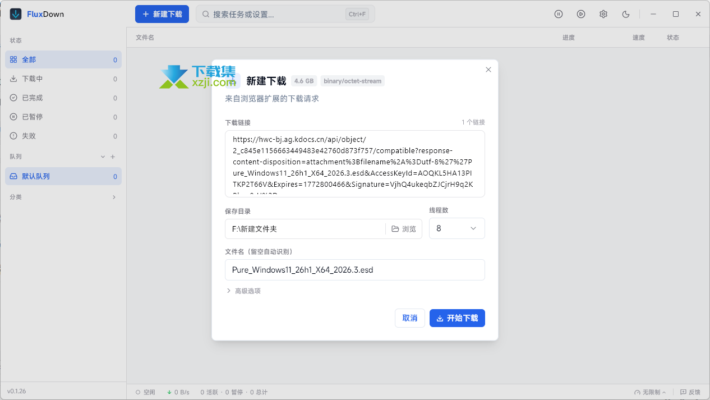Toggle dark mode moon icon

tap(626, 14)
